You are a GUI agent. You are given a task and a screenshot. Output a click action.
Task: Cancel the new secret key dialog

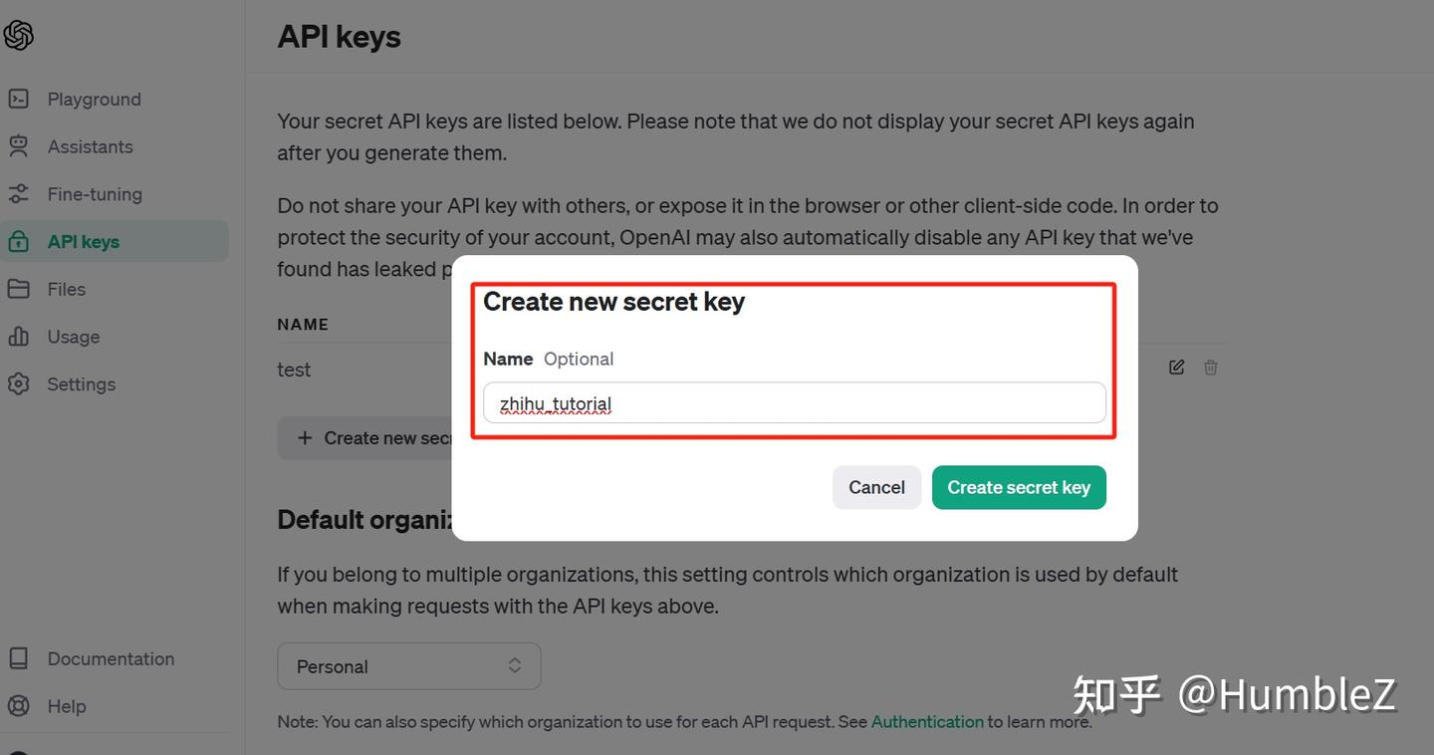(876, 487)
